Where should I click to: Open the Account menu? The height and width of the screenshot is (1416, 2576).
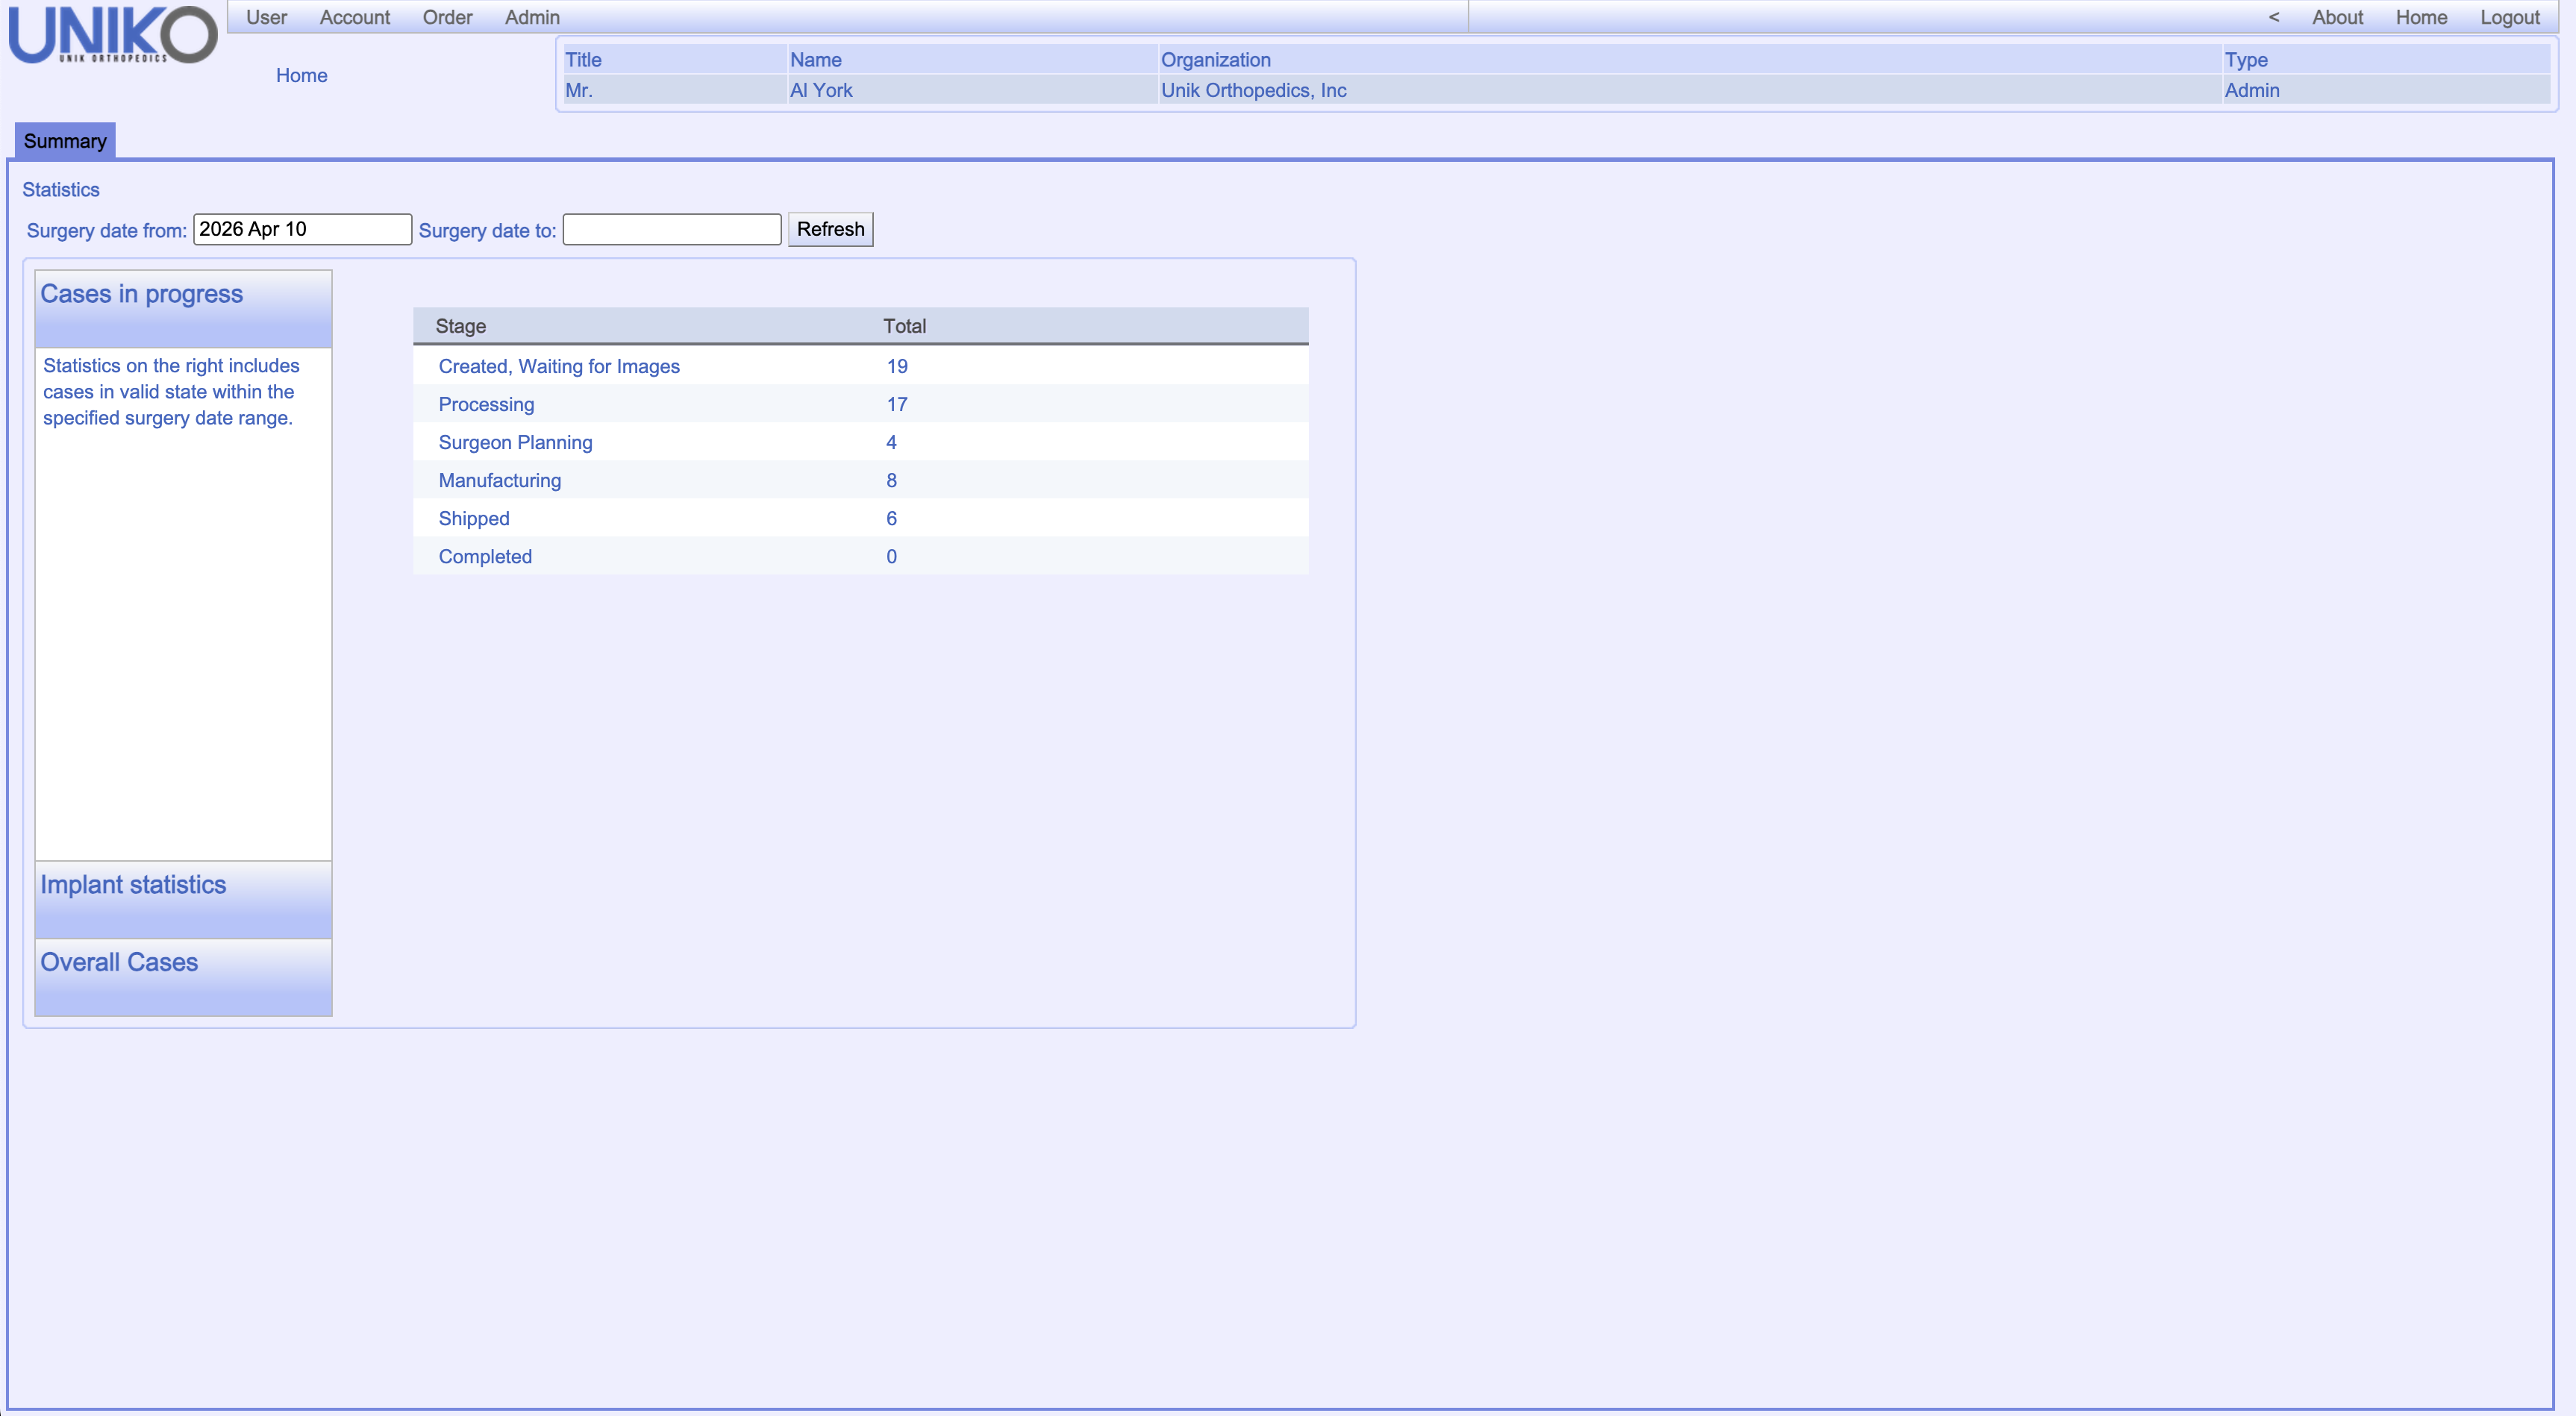click(354, 17)
